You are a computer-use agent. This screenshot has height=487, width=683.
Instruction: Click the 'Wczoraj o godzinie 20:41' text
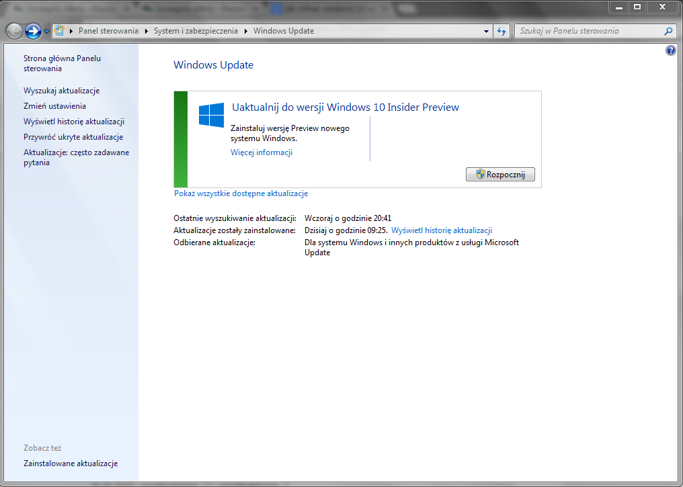348,218
